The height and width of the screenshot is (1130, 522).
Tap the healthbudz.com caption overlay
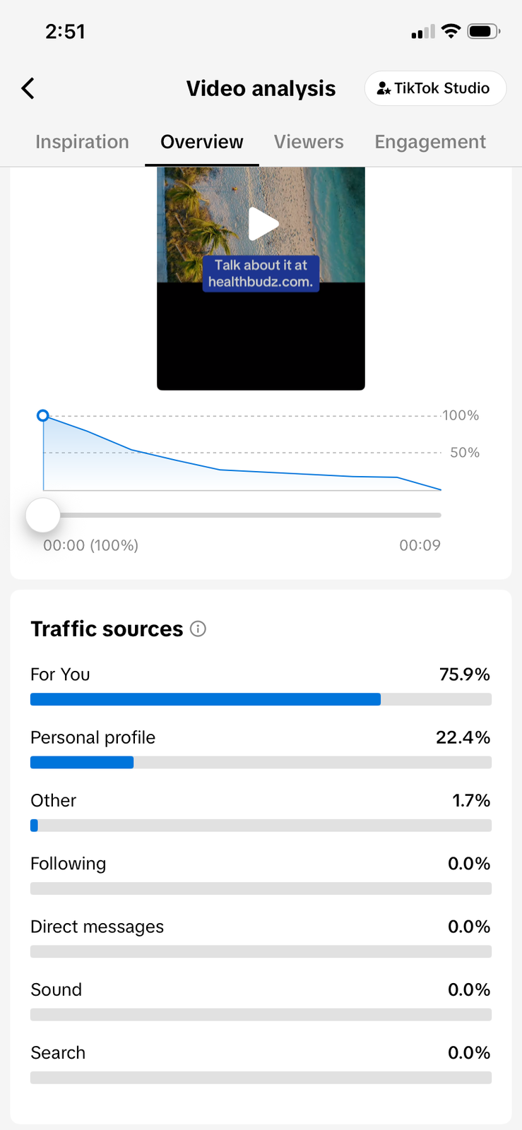[261, 273]
